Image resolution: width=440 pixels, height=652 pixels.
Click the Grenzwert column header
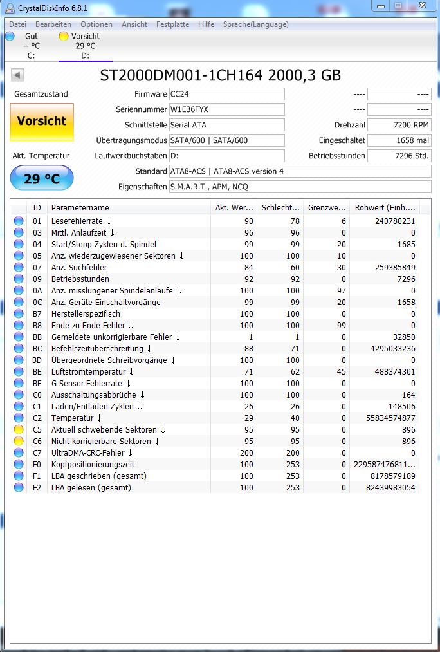point(327,207)
